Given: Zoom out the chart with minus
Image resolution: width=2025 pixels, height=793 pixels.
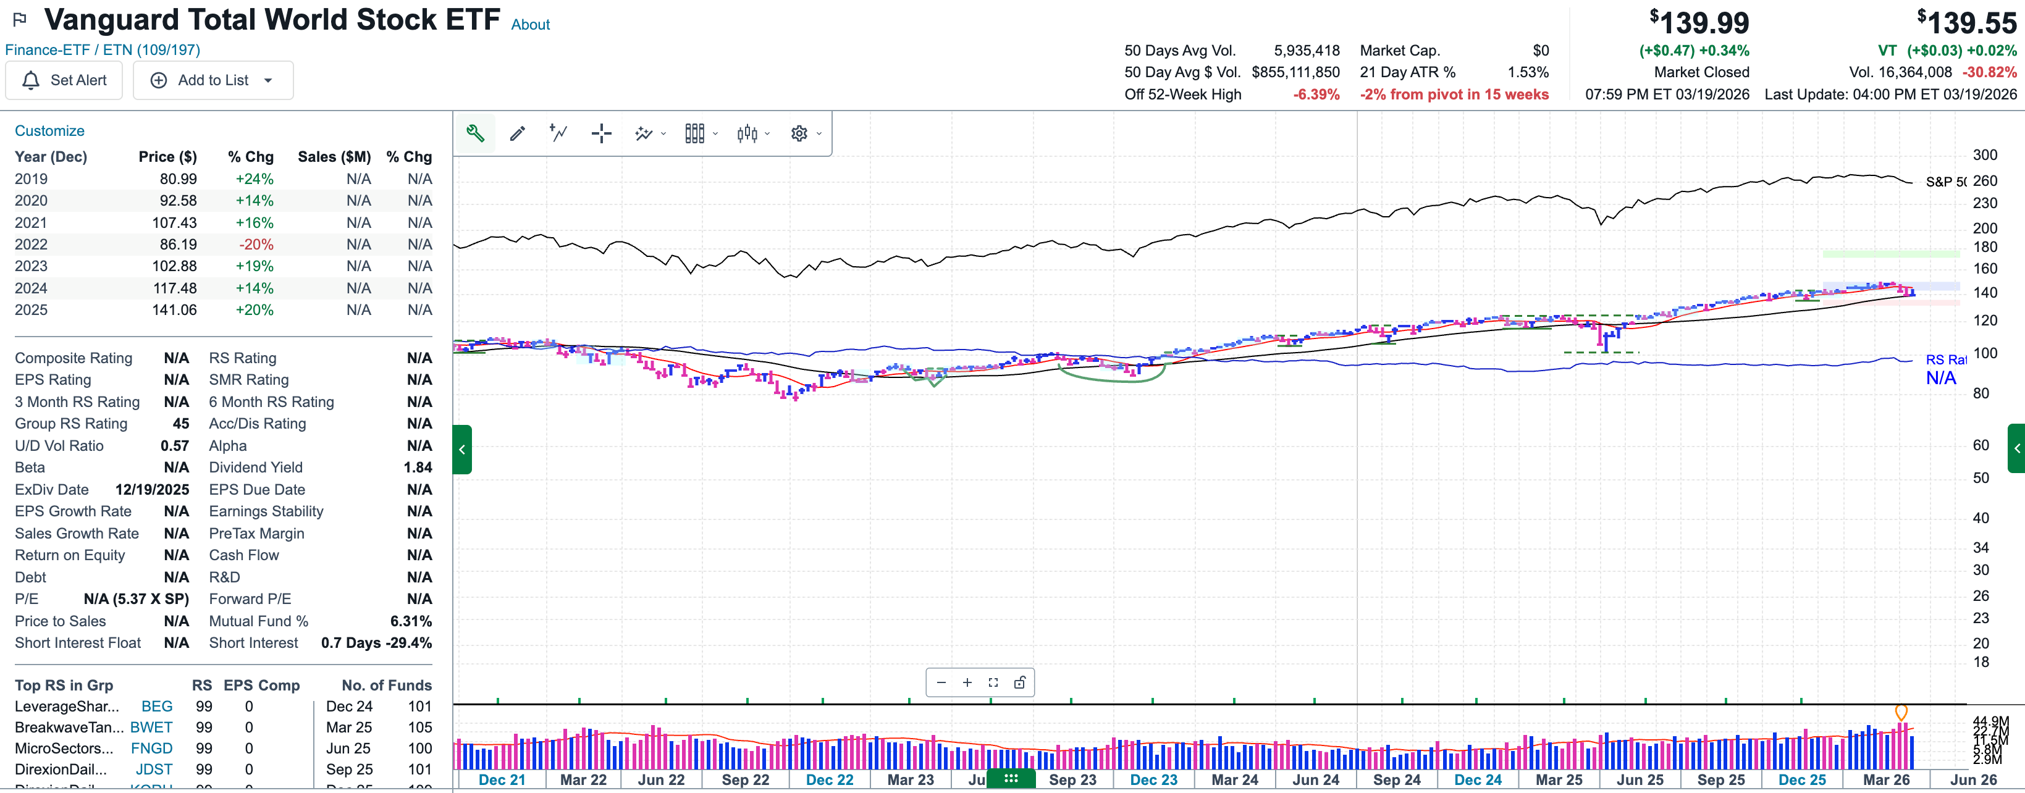Looking at the screenshot, I should tap(941, 682).
